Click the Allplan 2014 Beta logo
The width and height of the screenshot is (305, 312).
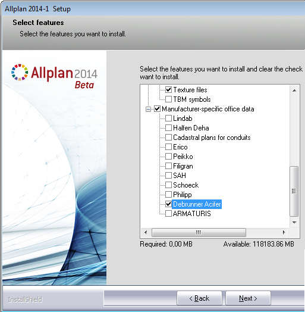click(54, 76)
